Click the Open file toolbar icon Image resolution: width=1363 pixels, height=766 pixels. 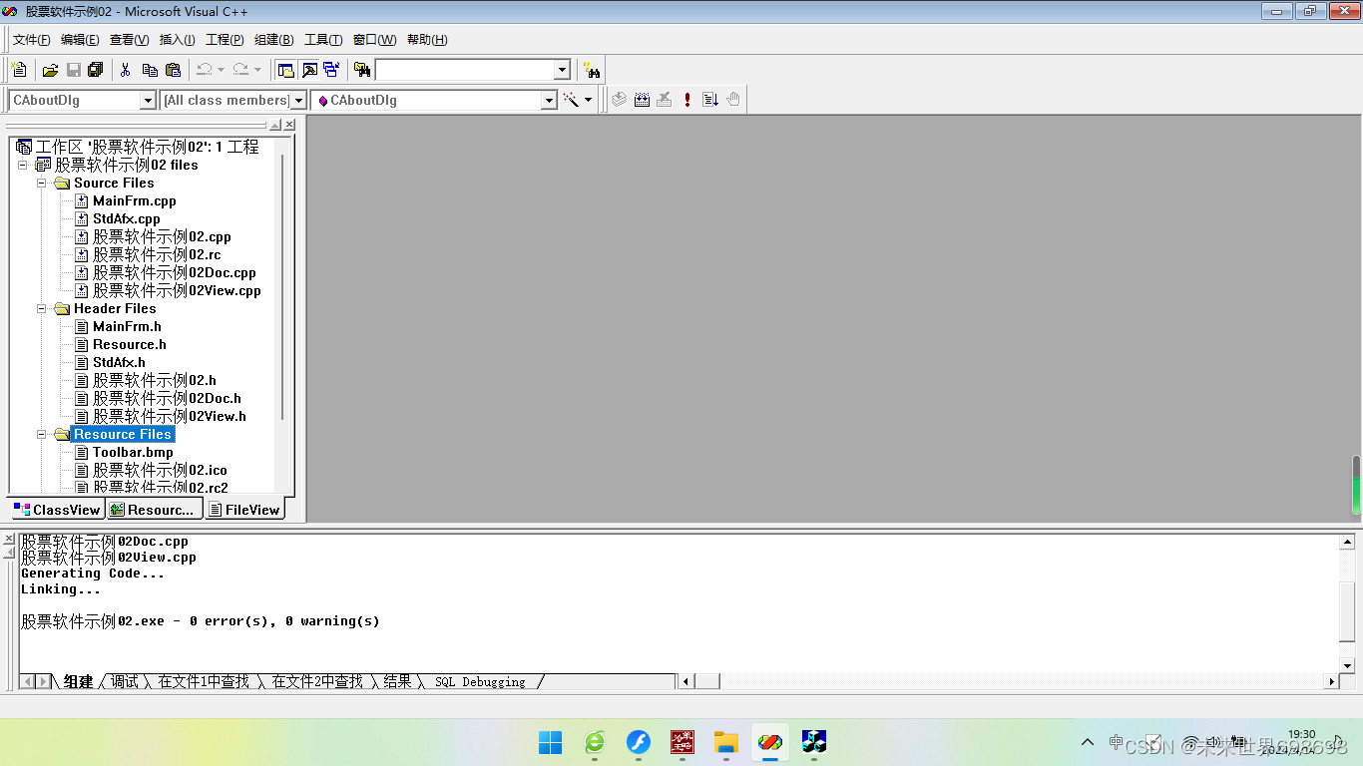50,70
